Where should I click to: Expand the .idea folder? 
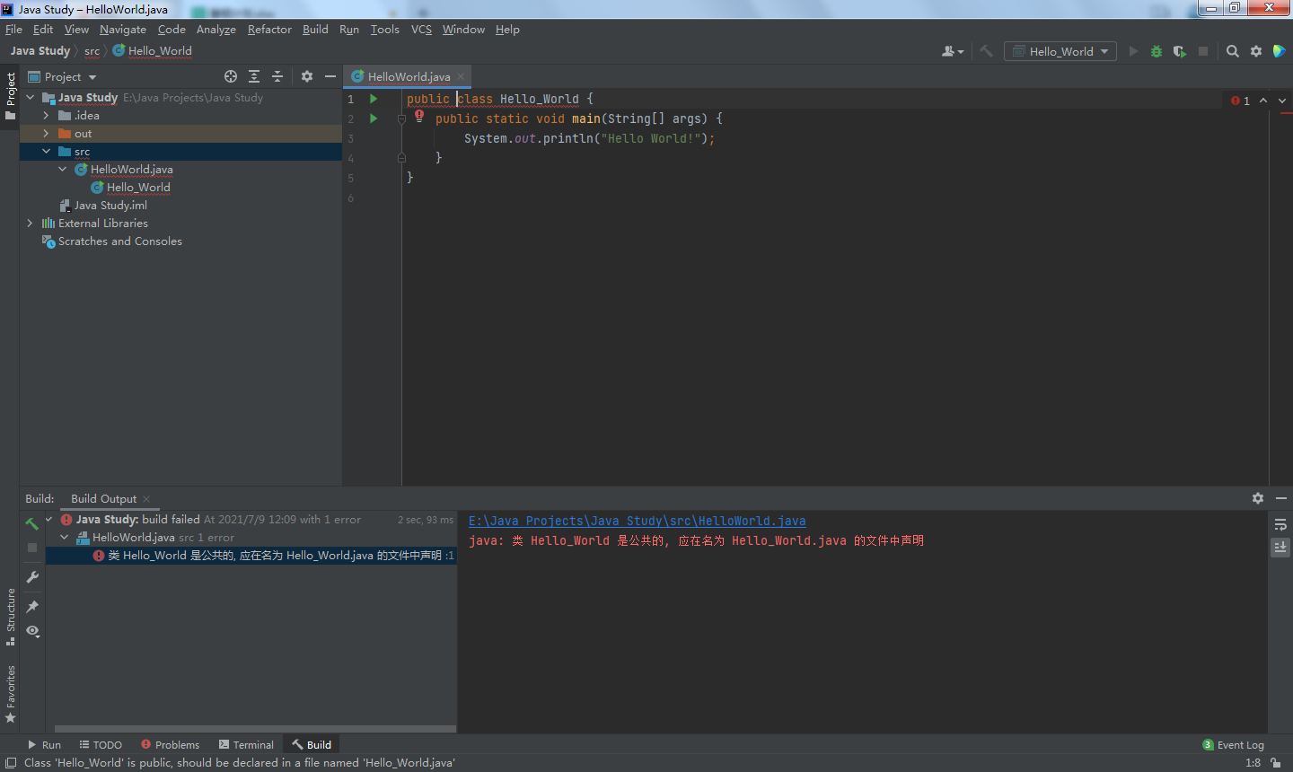click(46, 116)
